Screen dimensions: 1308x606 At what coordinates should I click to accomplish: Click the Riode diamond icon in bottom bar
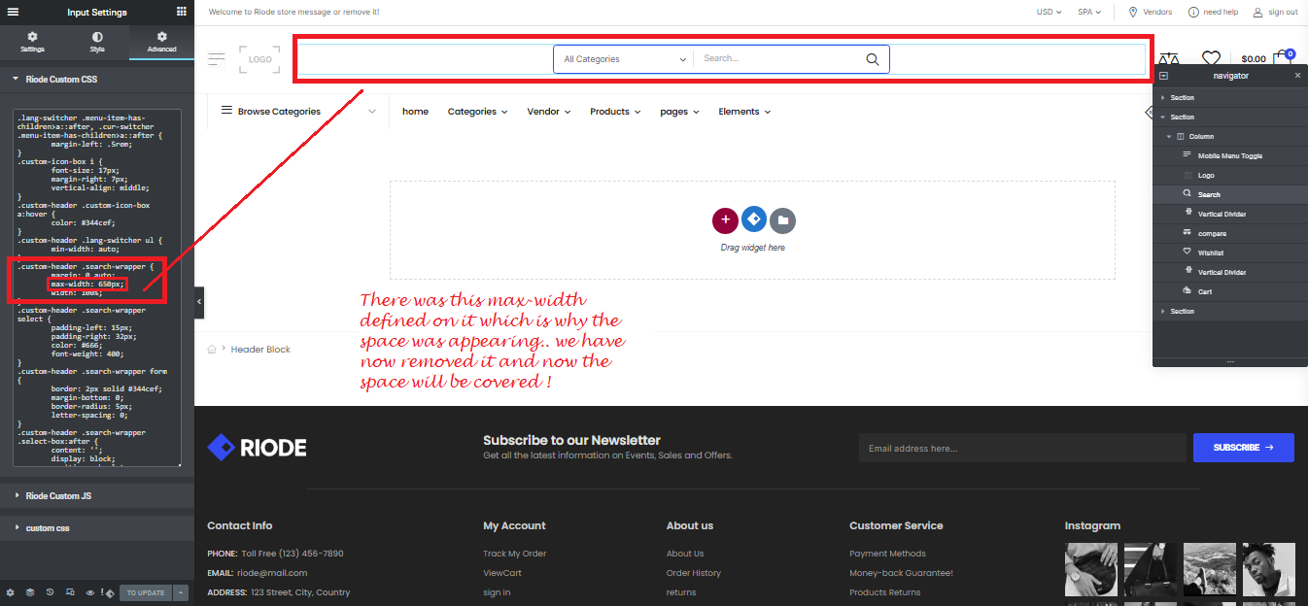[x=110, y=592]
